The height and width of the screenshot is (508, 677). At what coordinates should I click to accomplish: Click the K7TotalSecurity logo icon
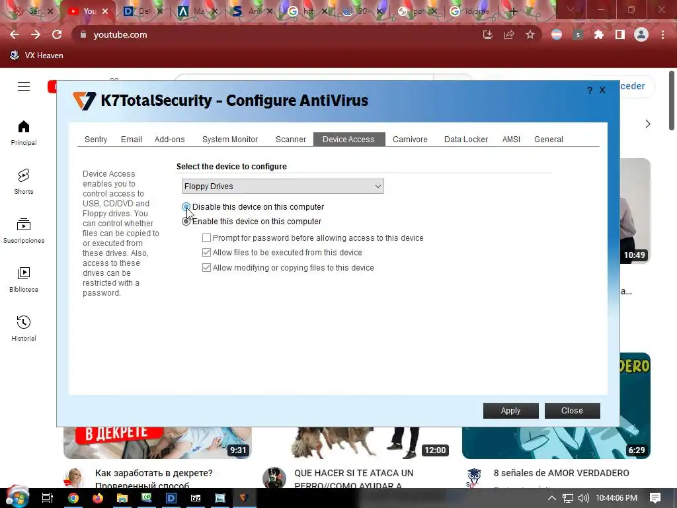coord(84,101)
